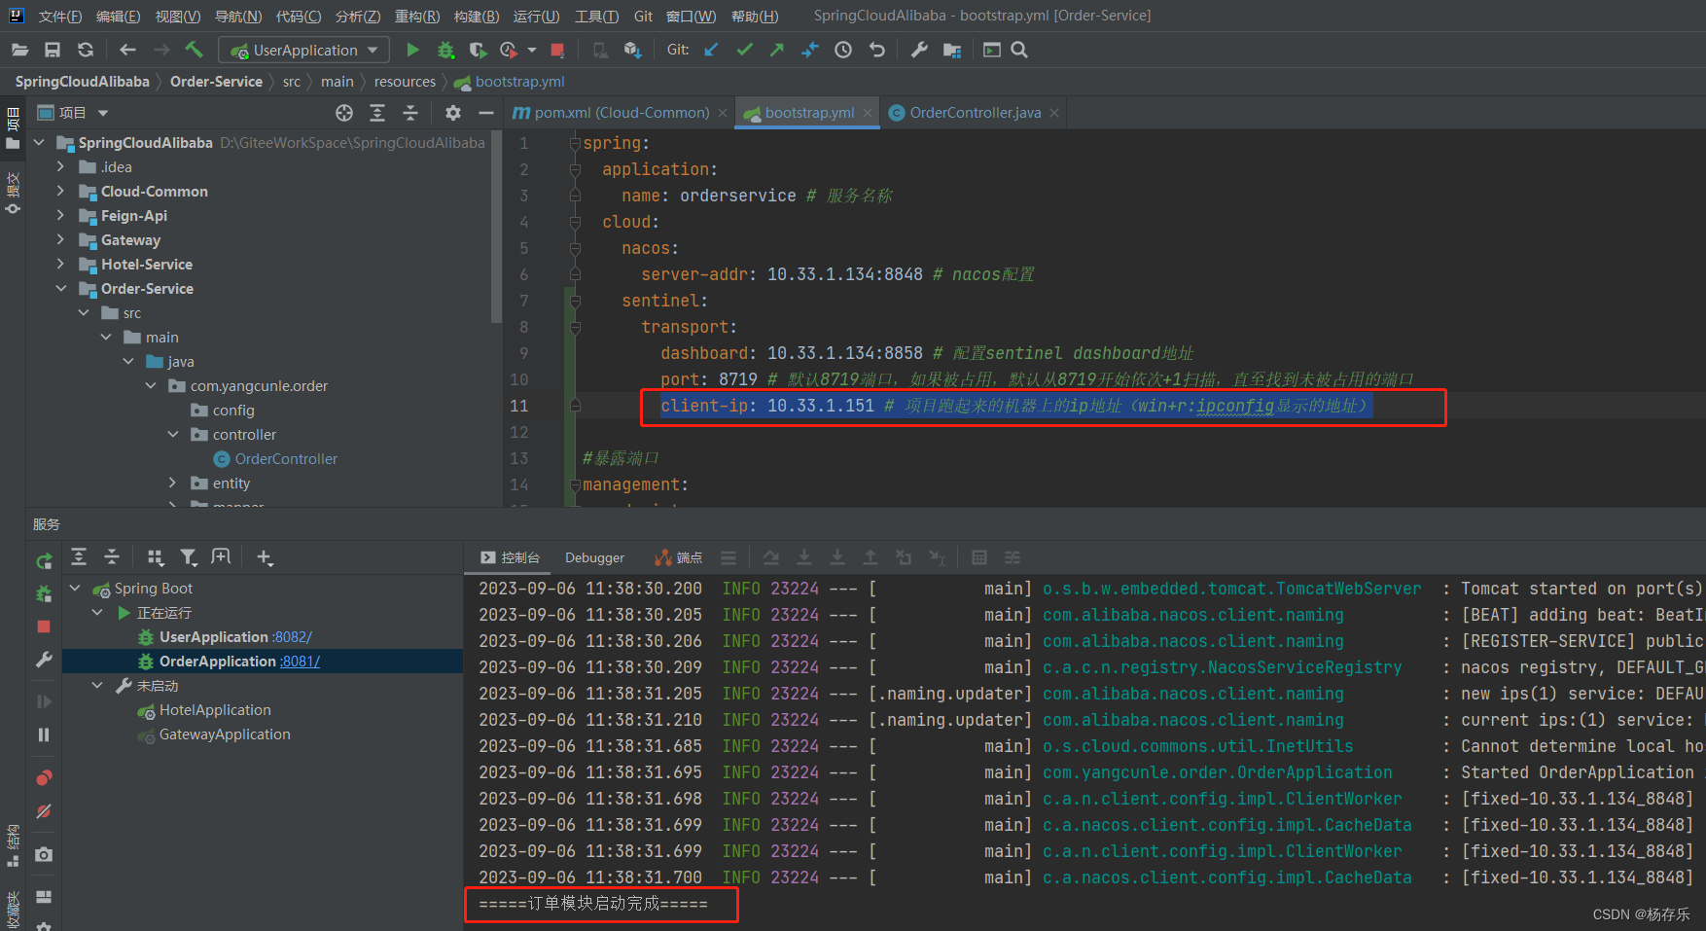Click Git Update Project arrow
Screen dimensions: 1706x931
[x=711, y=50]
